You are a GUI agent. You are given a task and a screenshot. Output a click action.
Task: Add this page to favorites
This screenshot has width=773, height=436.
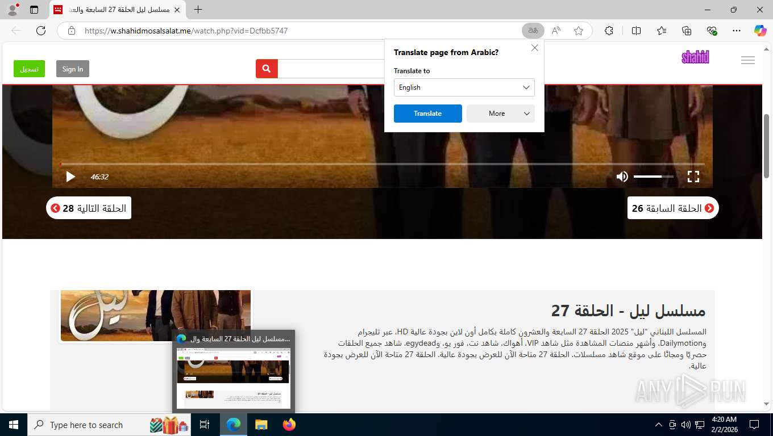[579, 31]
